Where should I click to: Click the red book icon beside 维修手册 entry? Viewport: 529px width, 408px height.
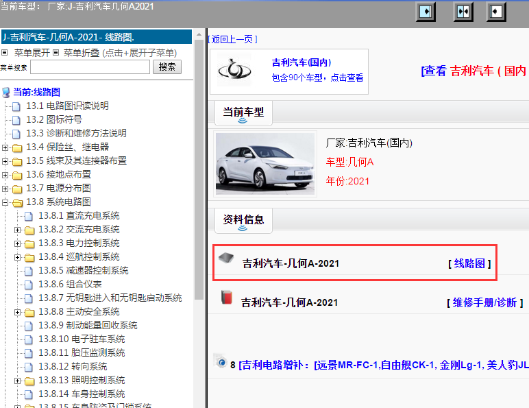pos(227,297)
